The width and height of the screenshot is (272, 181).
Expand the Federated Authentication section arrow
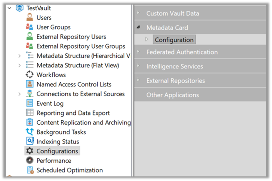(138, 51)
